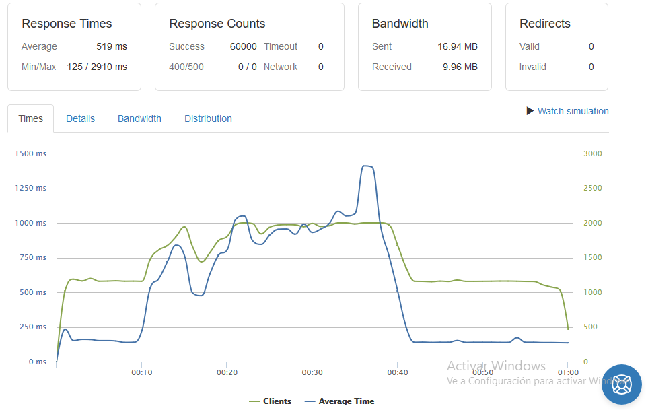Click the Redirects card heading
The height and width of the screenshot is (410, 646).
pyautogui.click(x=544, y=24)
